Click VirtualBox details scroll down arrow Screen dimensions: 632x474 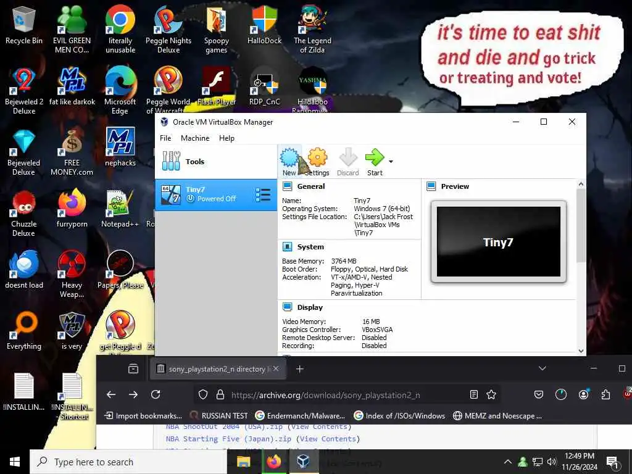(x=581, y=351)
